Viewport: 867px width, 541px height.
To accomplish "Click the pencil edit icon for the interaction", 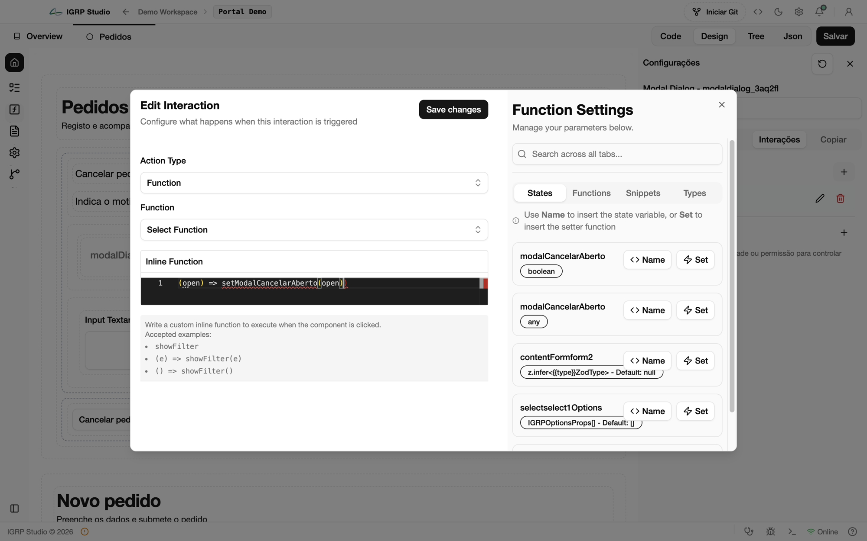I will pos(820,199).
